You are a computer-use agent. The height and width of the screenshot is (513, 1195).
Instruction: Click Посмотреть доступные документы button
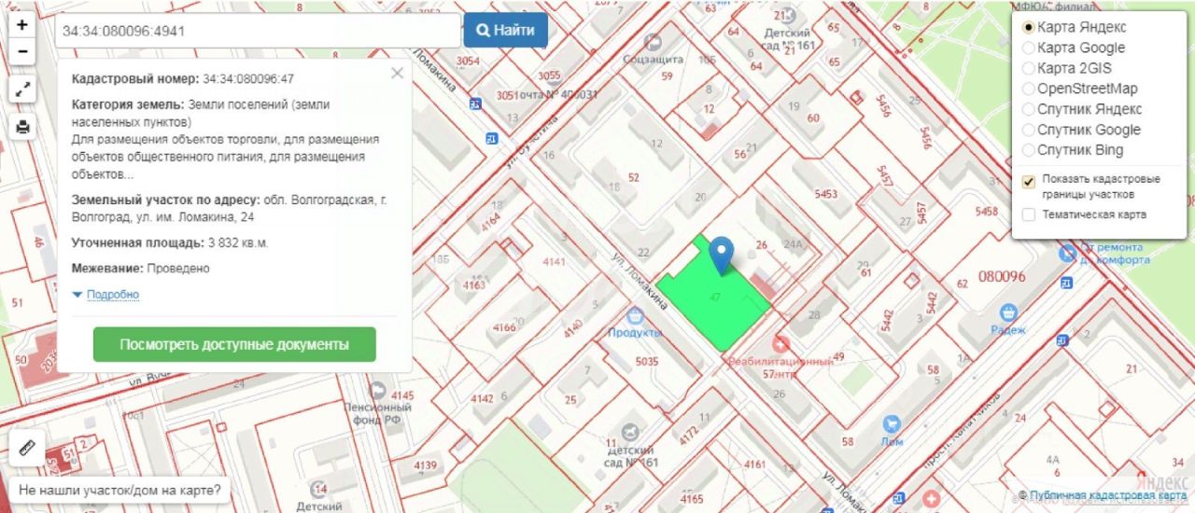(x=234, y=344)
